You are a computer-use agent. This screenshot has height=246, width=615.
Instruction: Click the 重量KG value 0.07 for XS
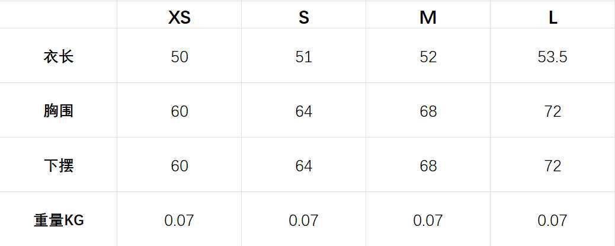point(179,221)
